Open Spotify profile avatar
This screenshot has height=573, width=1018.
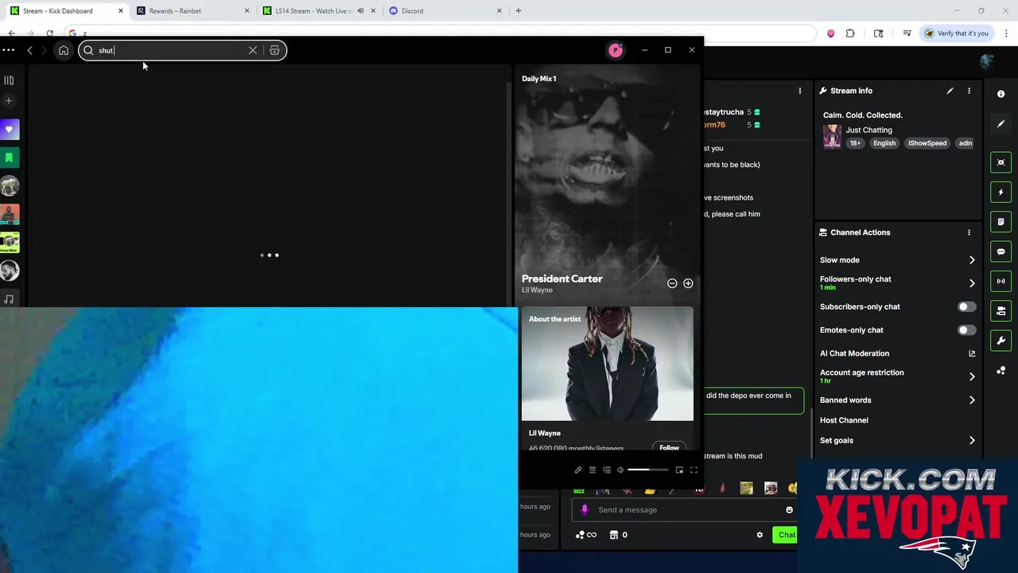point(615,50)
